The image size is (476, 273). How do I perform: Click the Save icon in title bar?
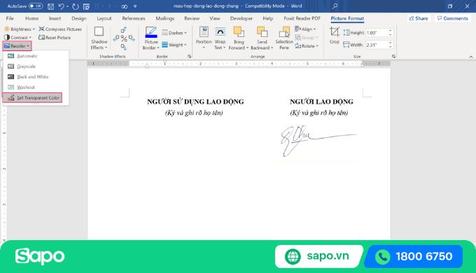pyautogui.click(x=50, y=6)
